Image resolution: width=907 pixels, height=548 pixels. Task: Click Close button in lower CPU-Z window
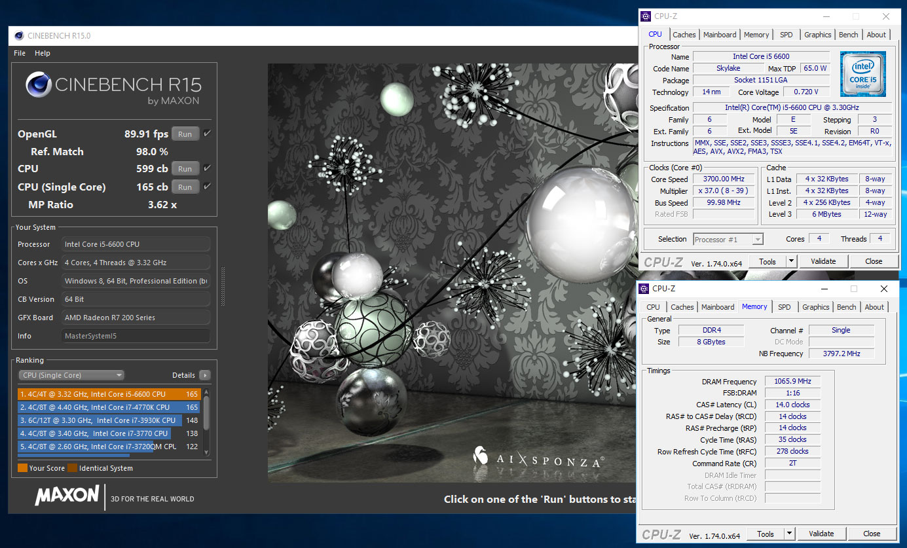[872, 534]
